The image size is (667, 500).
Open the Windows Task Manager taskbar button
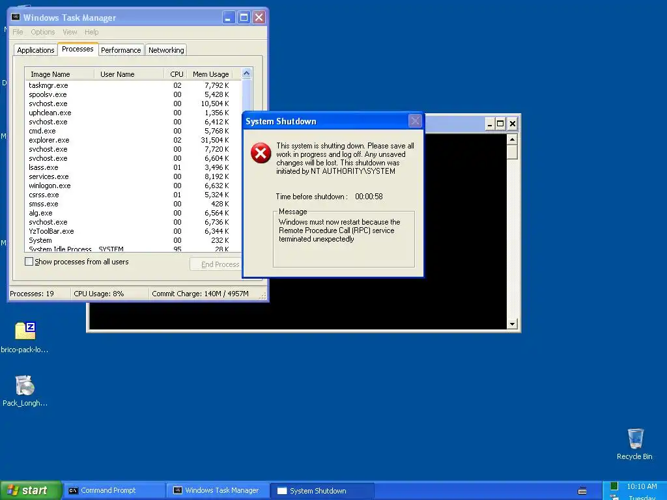pyautogui.click(x=218, y=491)
